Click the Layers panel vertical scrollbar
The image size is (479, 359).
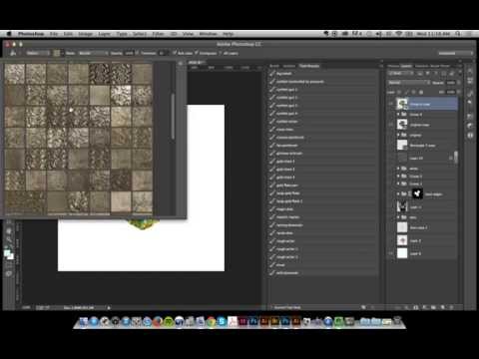pyautogui.click(x=456, y=158)
